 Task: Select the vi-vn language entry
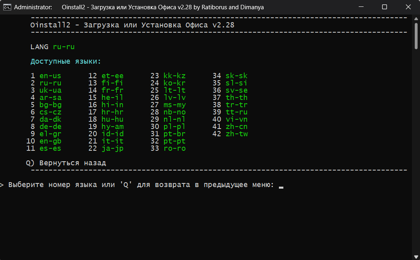237,119
